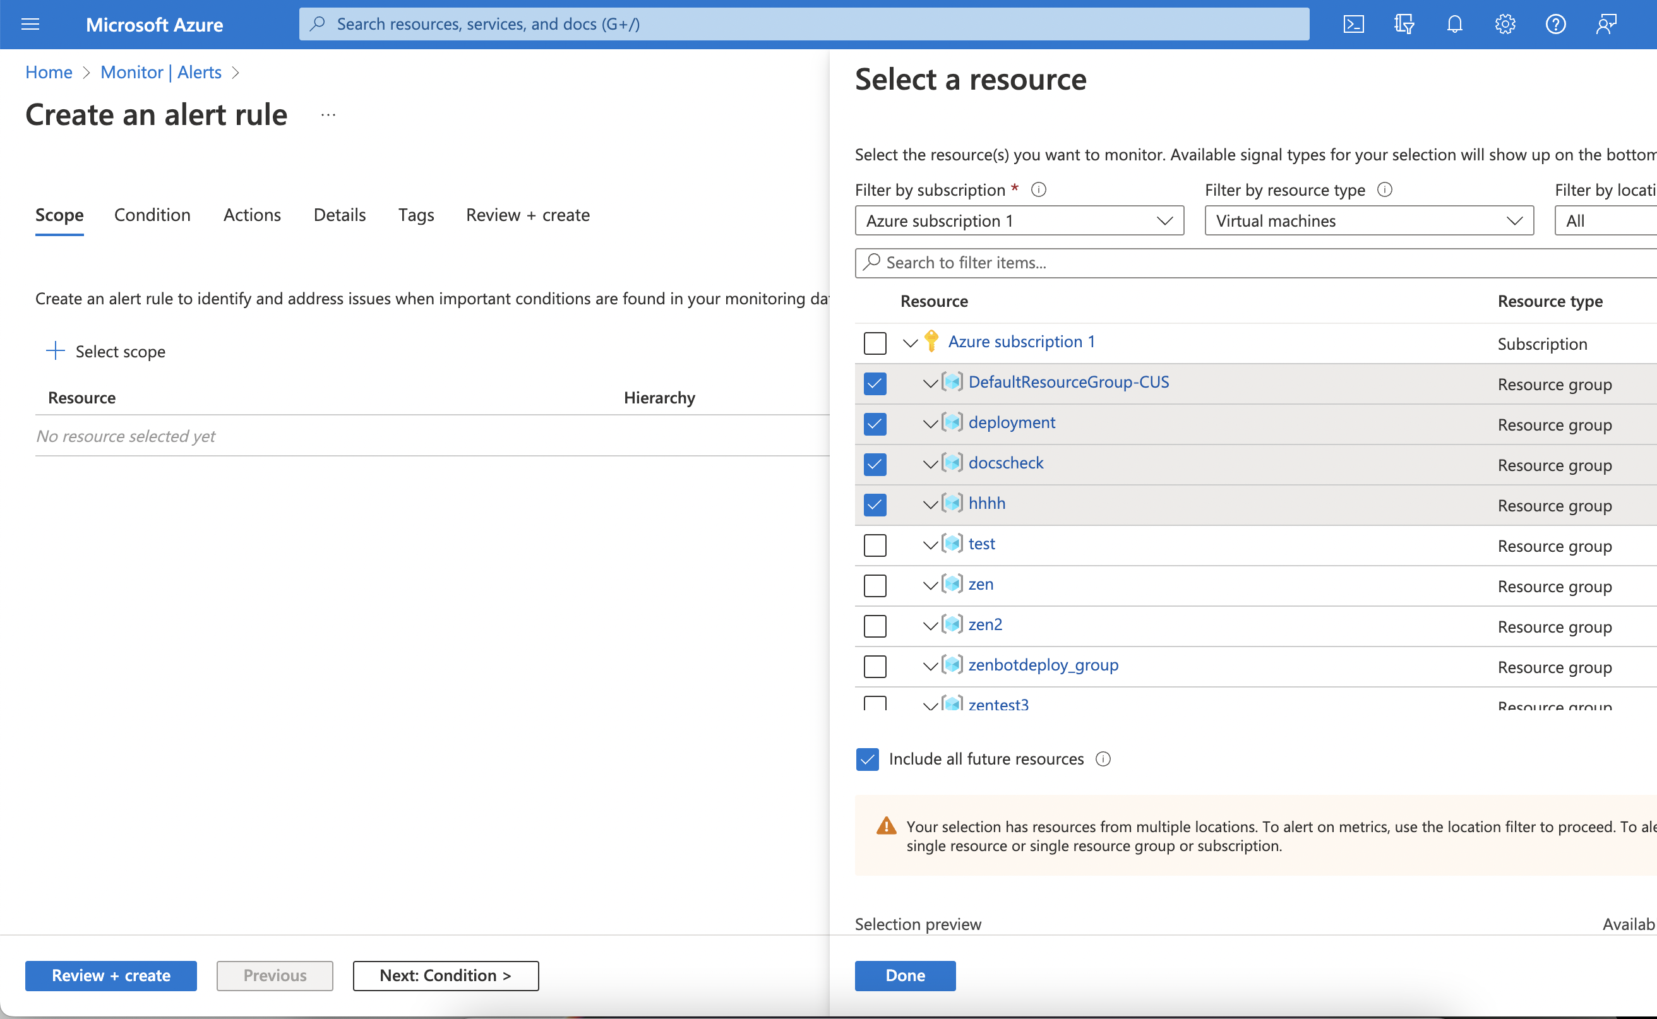Open the help question mark icon
The width and height of the screenshot is (1657, 1019).
(1555, 24)
